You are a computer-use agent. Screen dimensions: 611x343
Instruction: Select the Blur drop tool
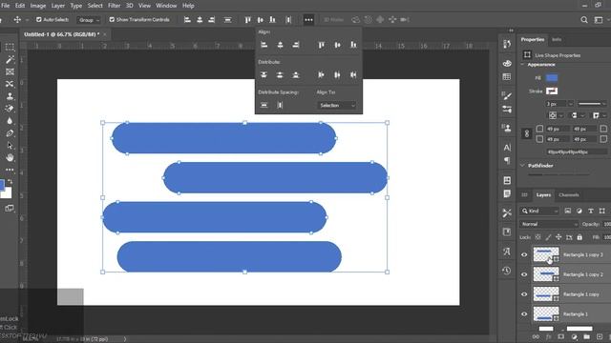pos(10,121)
